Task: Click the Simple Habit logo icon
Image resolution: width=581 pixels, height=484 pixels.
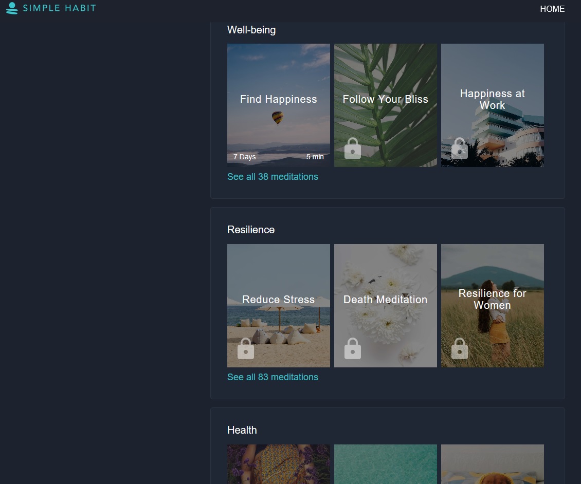Action: pyautogui.click(x=12, y=8)
